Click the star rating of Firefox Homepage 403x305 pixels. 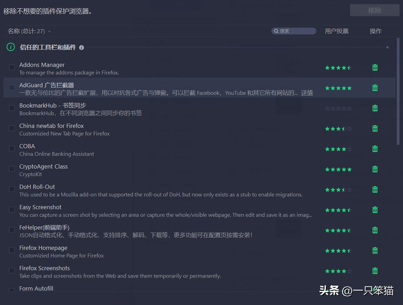tap(338, 251)
